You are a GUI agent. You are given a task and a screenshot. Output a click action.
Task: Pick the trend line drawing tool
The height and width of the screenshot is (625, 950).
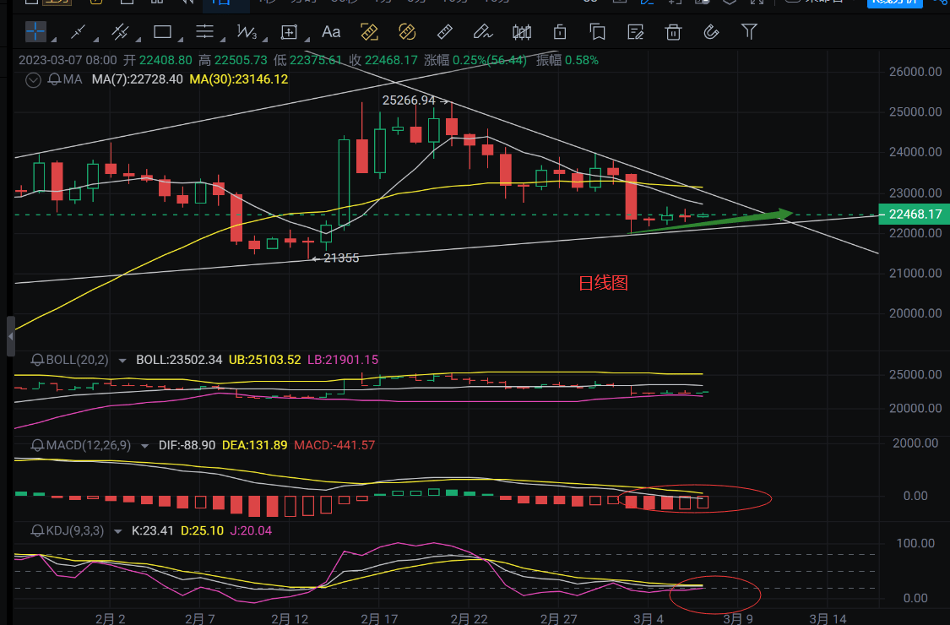[79, 32]
